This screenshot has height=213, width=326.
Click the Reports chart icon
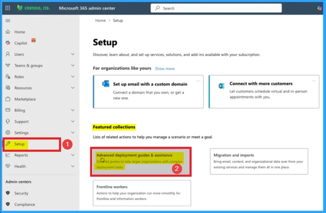click(x=8, y=155)
